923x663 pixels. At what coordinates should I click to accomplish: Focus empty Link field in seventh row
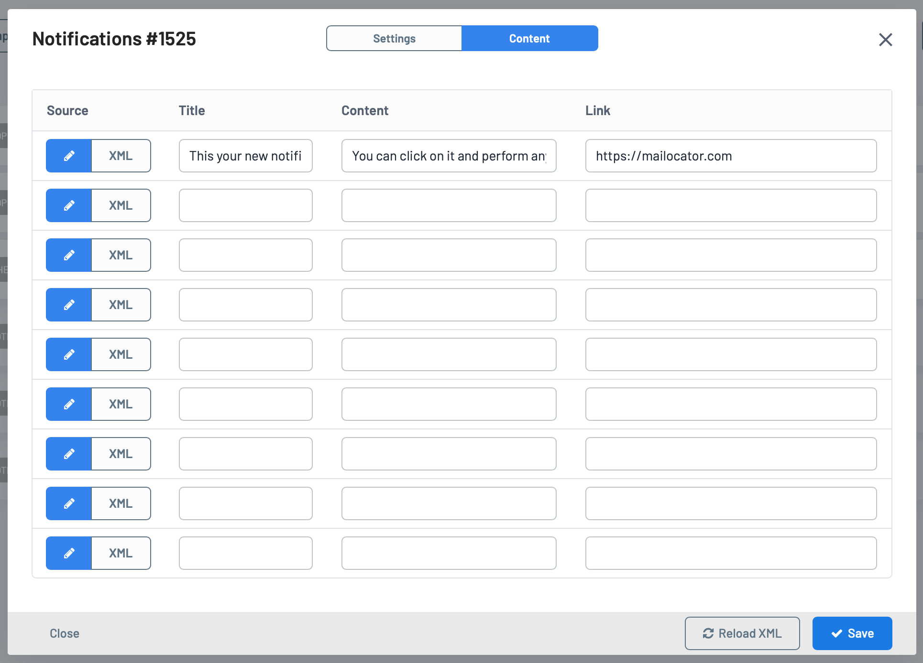731,454
